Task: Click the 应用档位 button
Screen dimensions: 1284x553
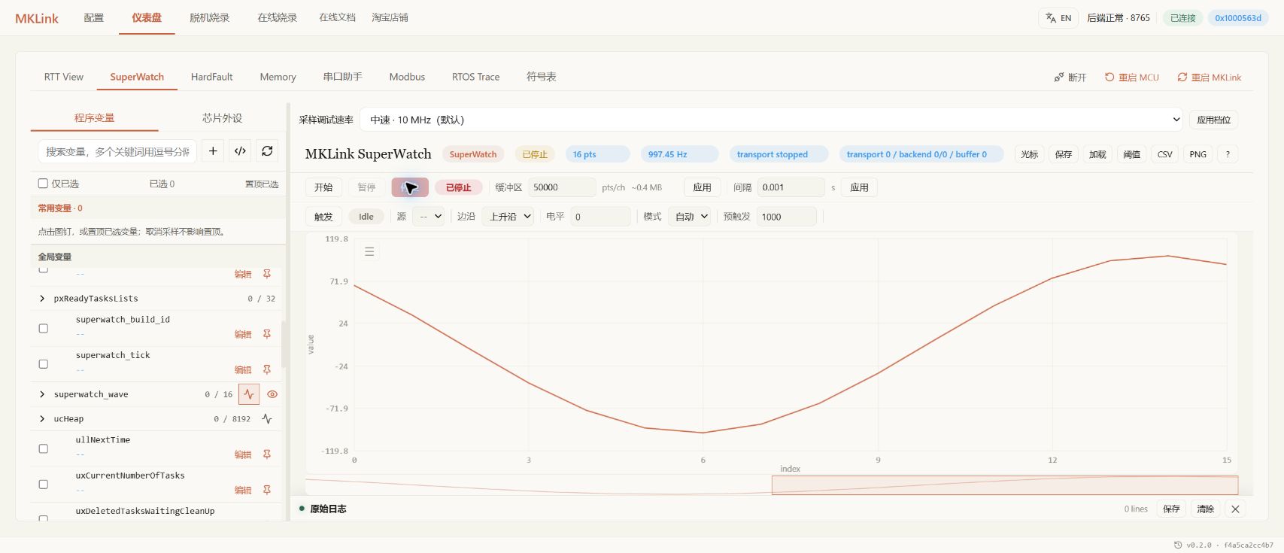Action: tap(1213, 120)
